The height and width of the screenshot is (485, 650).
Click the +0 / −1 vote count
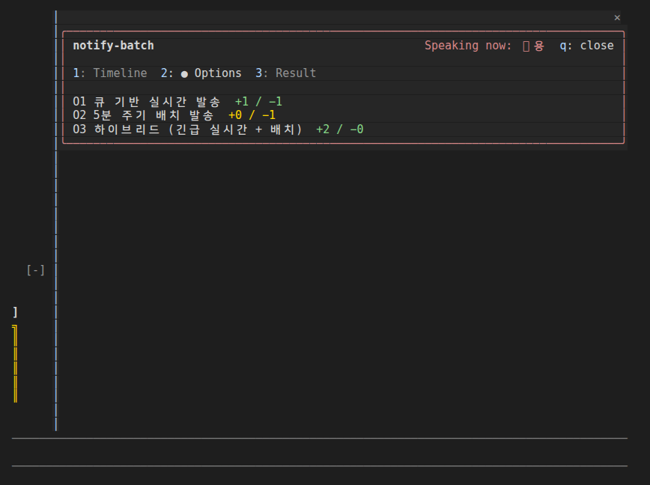(252, 115)
